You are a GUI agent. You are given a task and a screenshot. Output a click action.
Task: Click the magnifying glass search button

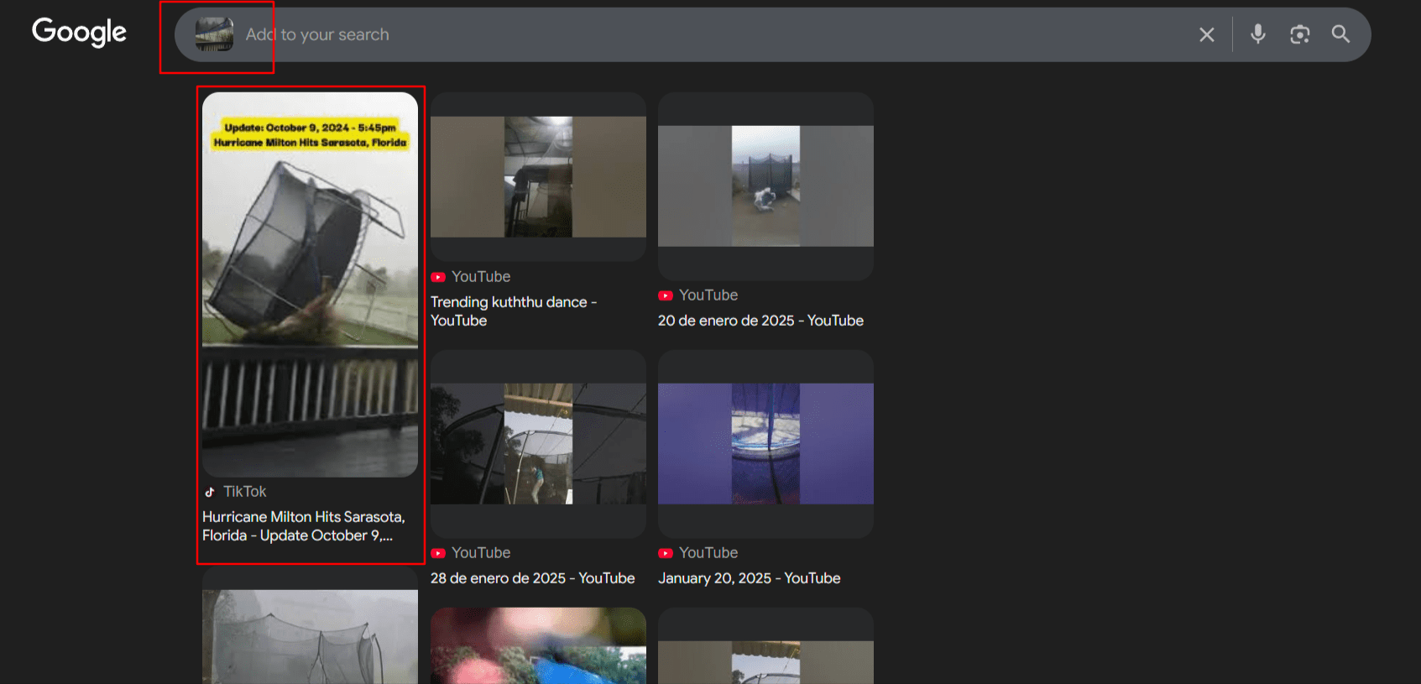click(x=1340, y=34)
